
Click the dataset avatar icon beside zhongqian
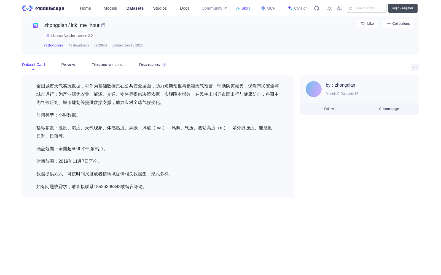tap(36, 25)
